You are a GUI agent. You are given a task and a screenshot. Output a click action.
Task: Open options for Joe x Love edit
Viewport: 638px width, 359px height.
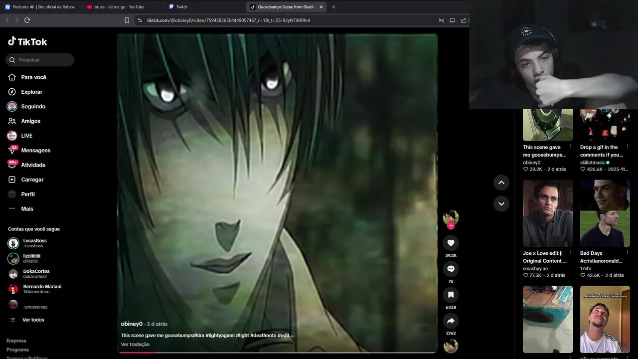[x=570, y=253]
